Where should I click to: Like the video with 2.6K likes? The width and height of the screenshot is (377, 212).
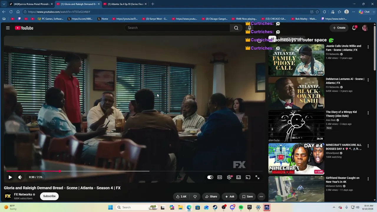(x=181, y=197)
